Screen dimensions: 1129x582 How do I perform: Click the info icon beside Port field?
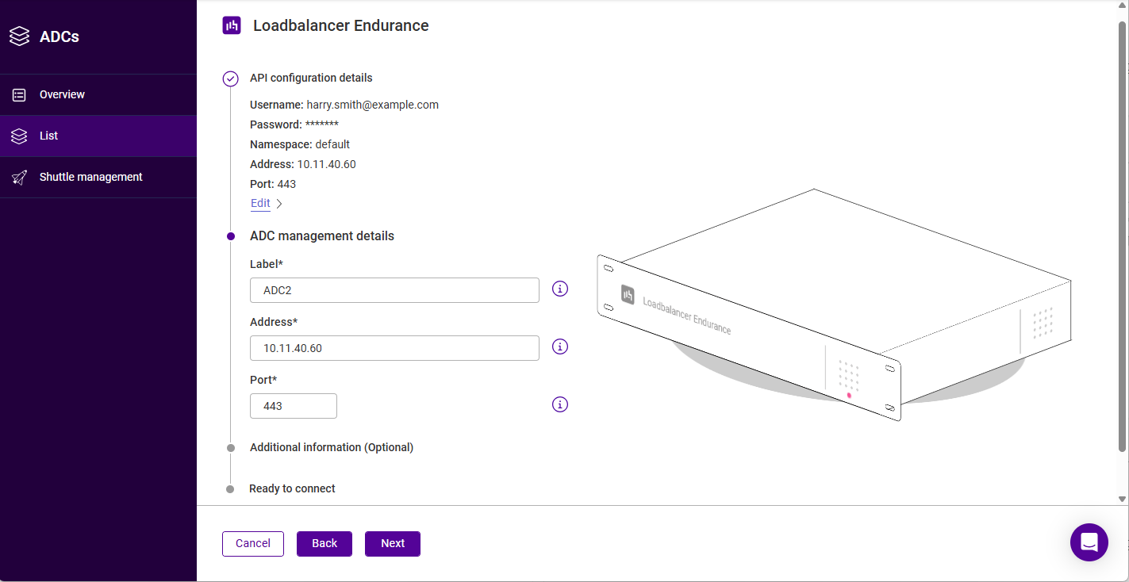pos(560,404)
